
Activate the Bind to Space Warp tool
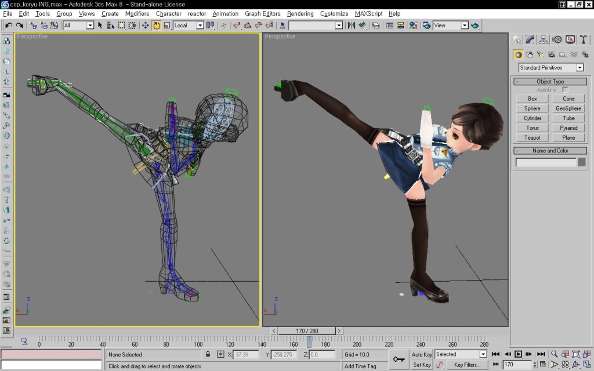coord(54,26)
